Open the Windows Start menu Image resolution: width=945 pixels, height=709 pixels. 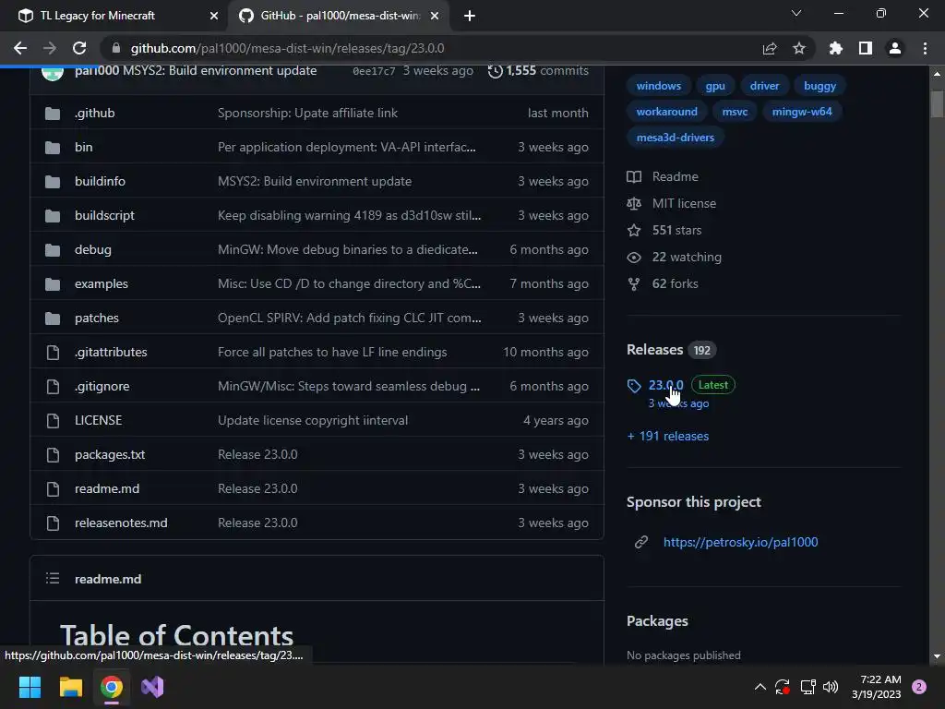point(30,687)
